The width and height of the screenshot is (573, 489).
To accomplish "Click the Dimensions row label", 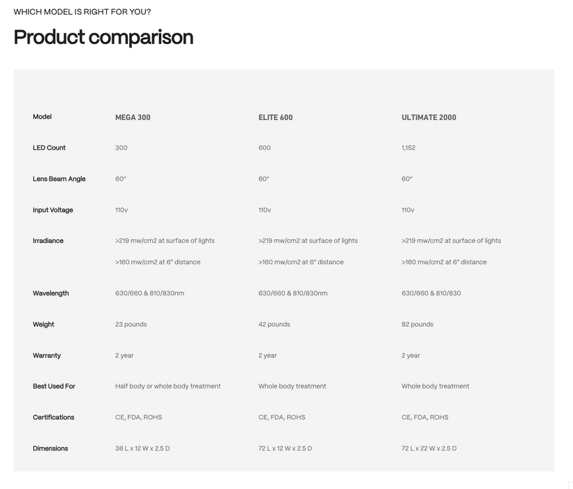I will (x=50, y=448).
